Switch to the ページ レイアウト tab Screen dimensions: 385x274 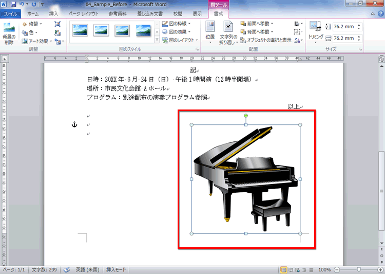83,14
